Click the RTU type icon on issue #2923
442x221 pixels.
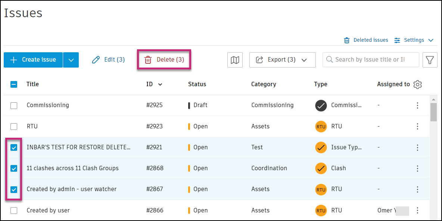[321, 127]
